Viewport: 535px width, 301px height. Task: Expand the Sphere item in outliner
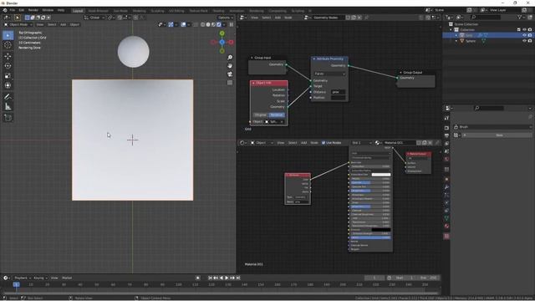coord(456,41)
